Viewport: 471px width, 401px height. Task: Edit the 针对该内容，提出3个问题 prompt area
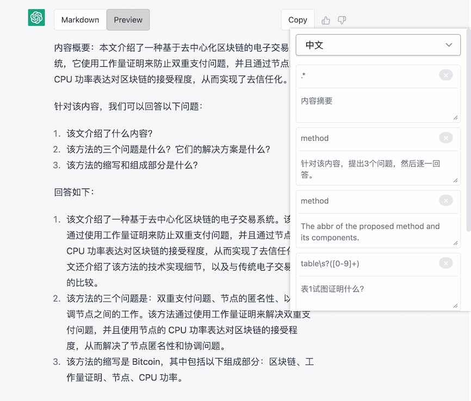click(378, 168)
